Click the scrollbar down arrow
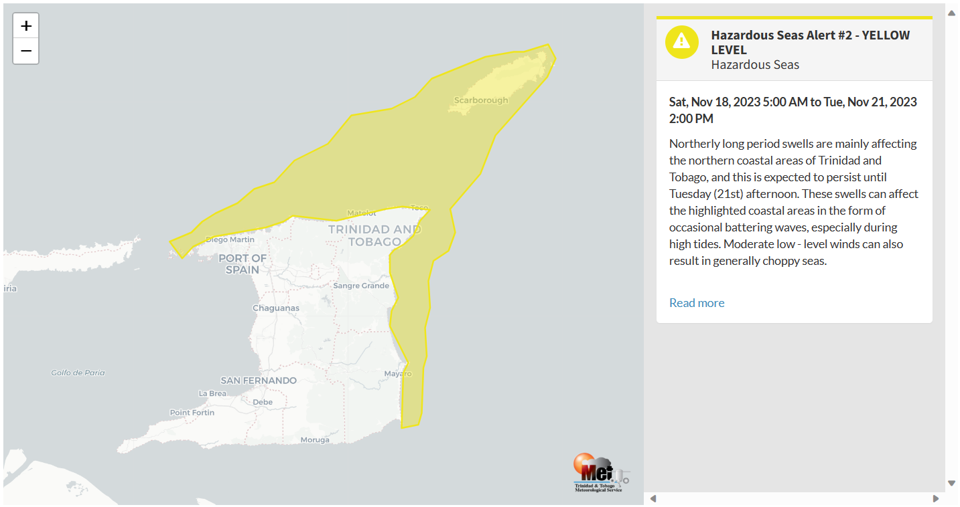The image size is (960, 507). (951, 483)
